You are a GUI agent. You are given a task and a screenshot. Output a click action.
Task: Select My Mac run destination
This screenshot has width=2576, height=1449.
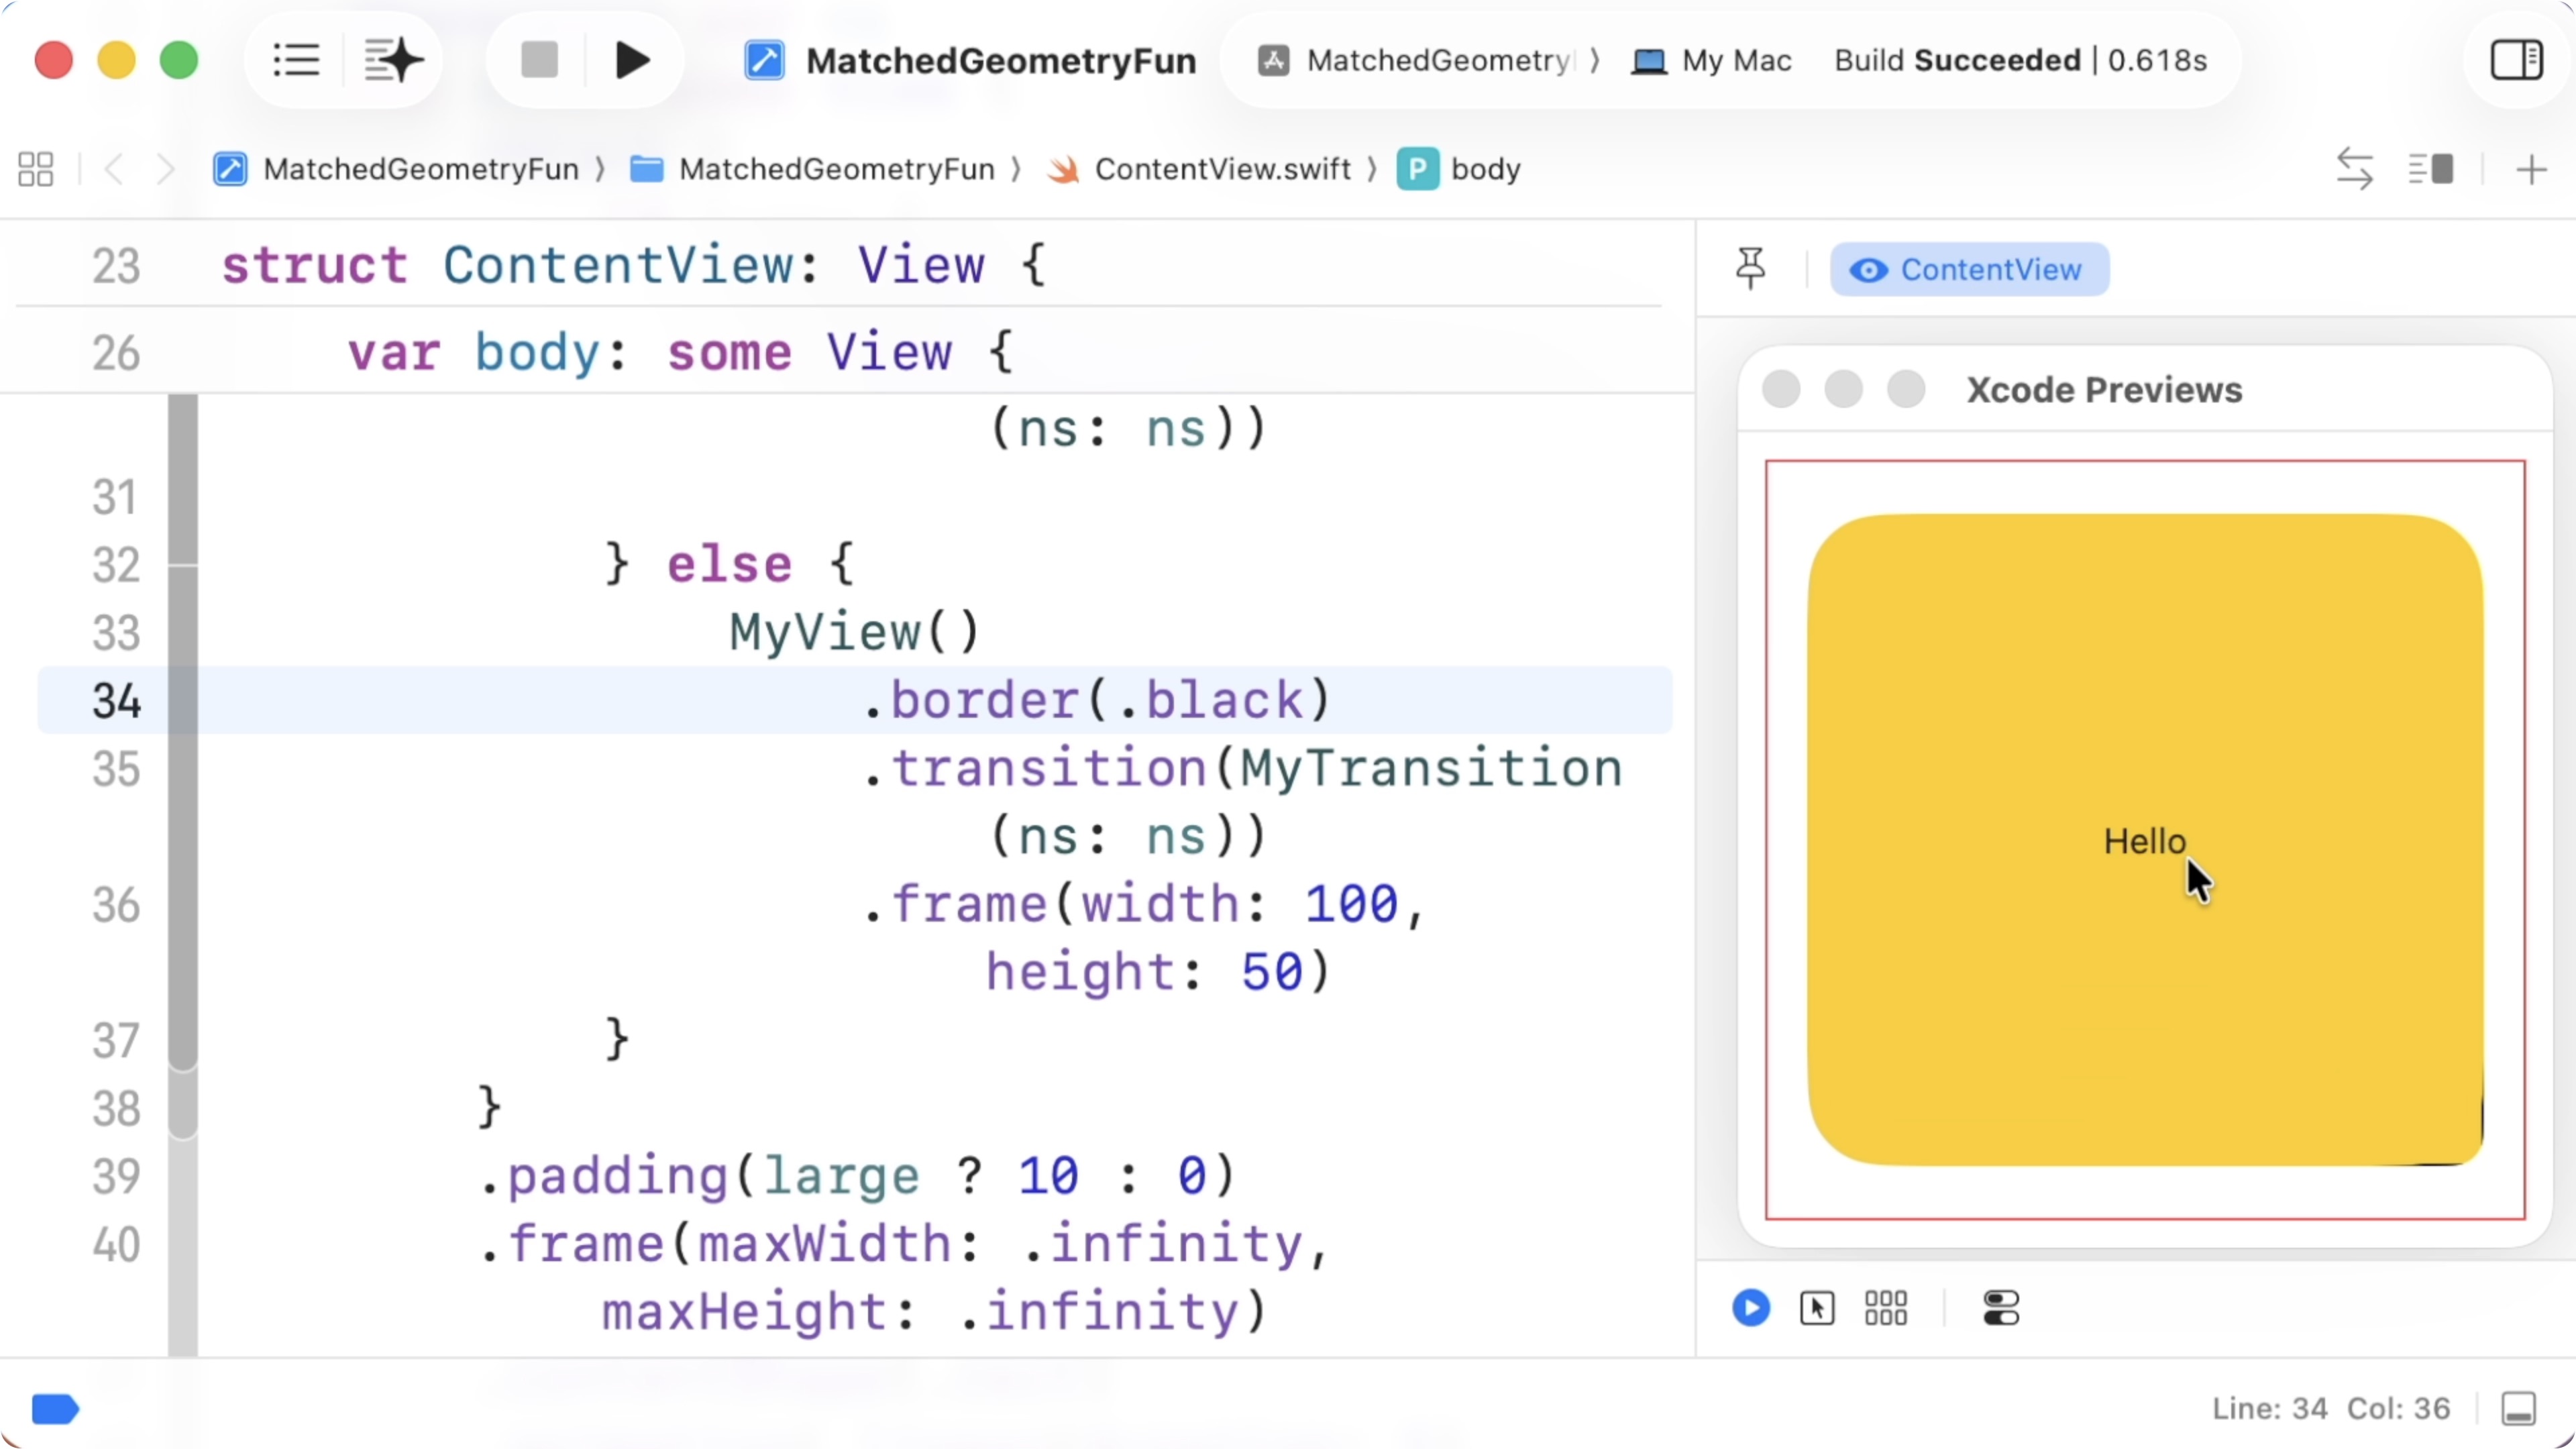point(1712,60)
